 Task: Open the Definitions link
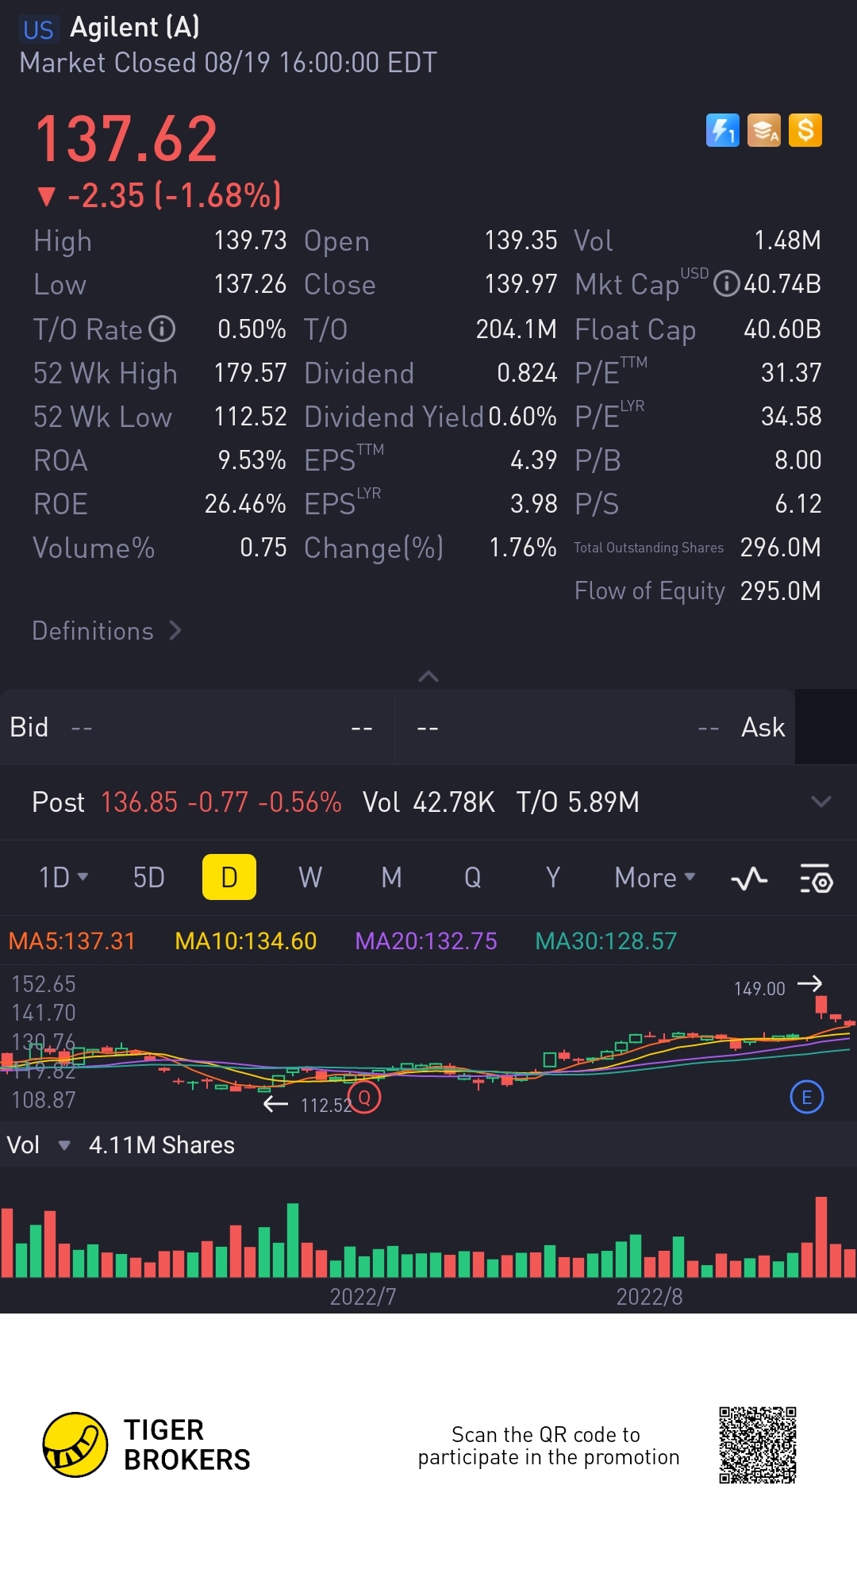coord(107,631)
